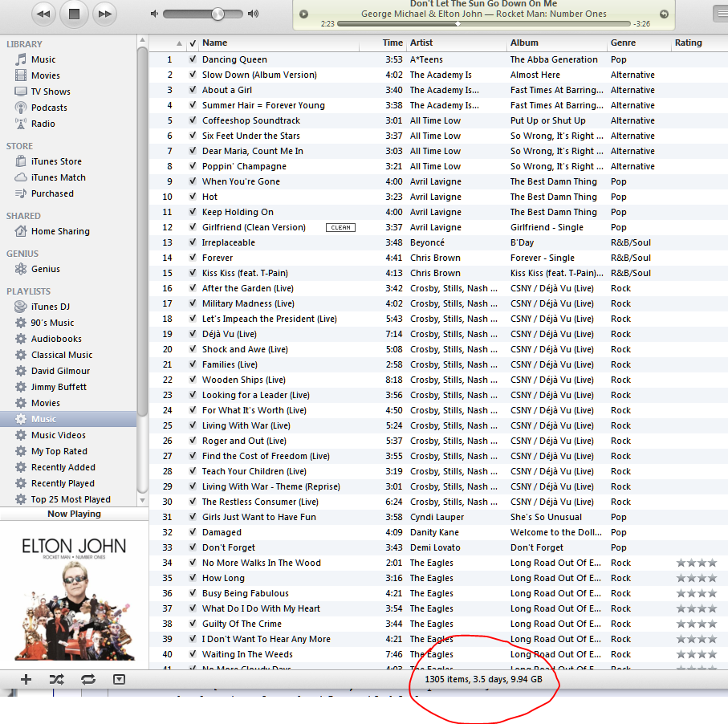Open iTunes Store
Image resolution: width=728 pixels, height=724 pixels.
click(x=55, y=161)
